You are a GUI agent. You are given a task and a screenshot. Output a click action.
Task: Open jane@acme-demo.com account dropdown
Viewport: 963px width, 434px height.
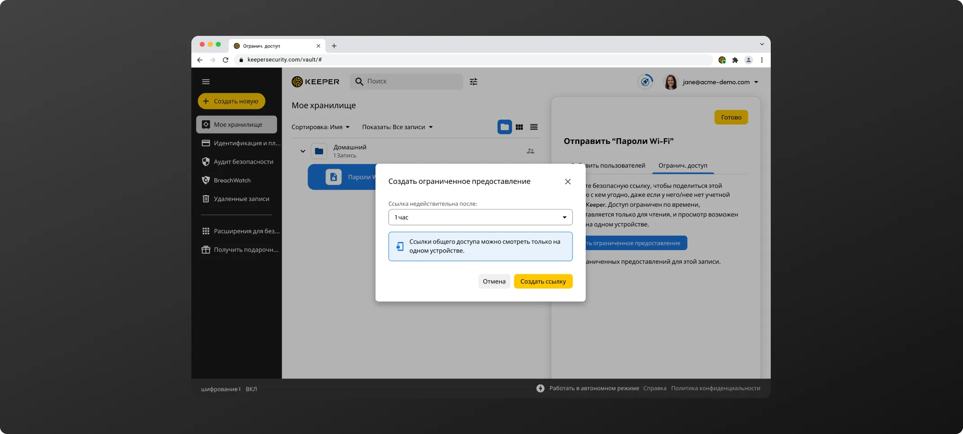coord(720,82)
